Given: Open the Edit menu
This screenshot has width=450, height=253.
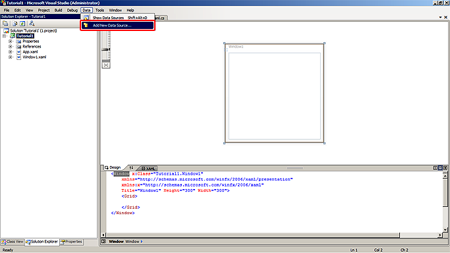Looking at the screenshot, I should click(x=18, y=10).
